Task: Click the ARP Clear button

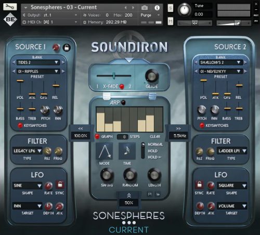Action: pos(155,137)
